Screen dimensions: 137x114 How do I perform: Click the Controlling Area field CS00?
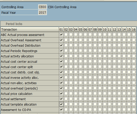43,7
